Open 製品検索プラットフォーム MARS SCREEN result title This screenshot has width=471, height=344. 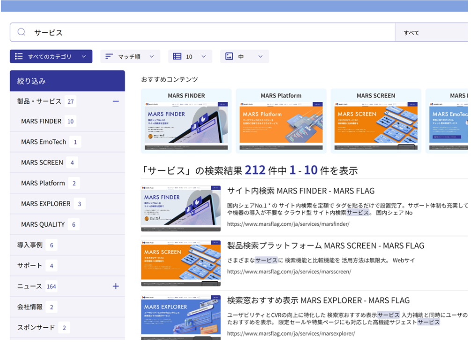point(325,246)
